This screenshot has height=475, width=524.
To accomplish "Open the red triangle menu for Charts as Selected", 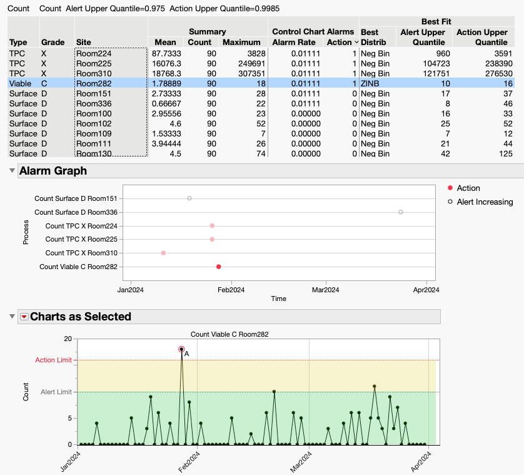I will click(24, 317).
